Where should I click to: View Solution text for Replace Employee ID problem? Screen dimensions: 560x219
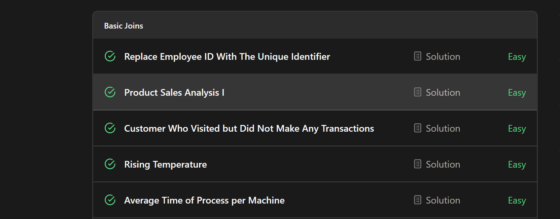(443, 56)
